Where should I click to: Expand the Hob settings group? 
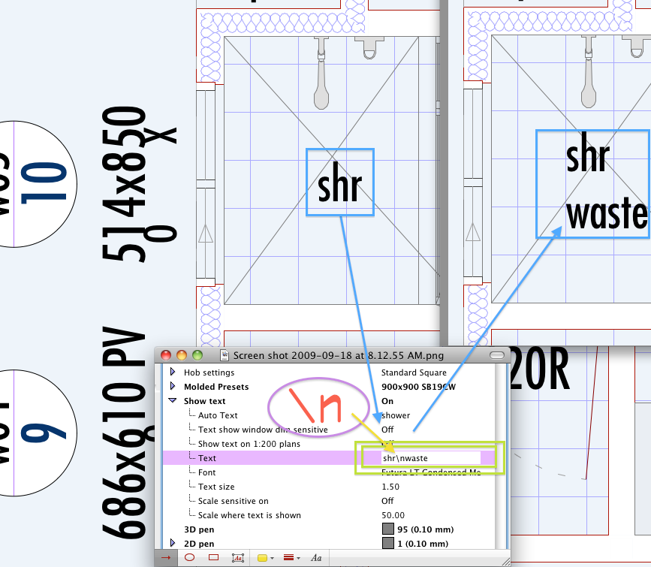(x=173, y=372)
